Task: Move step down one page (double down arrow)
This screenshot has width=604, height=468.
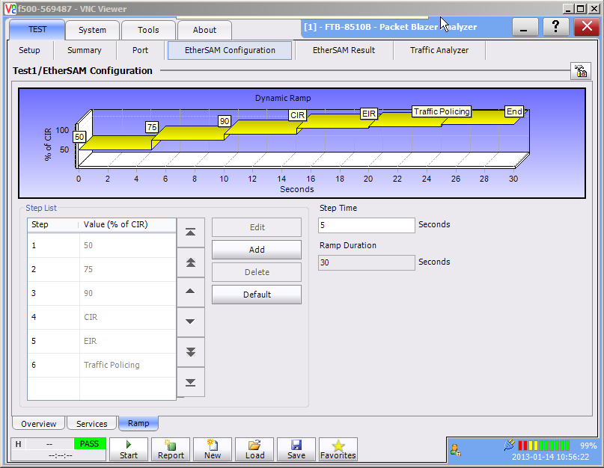Action: tap(191, 352)
